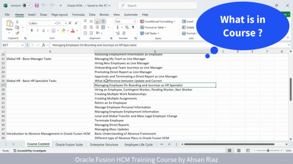Click the Decrease Indent icon

85,33
